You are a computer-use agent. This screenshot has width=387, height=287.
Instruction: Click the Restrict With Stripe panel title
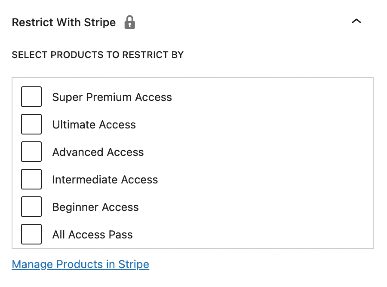[x=64, y=22]
